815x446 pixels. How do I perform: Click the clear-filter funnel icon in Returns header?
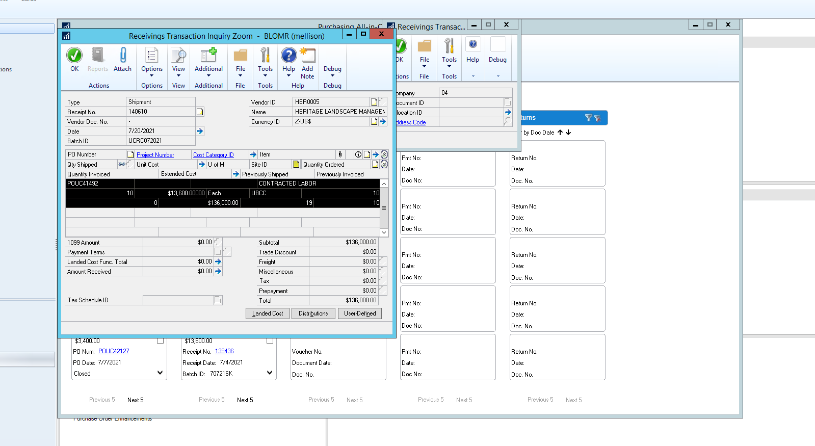597,118
